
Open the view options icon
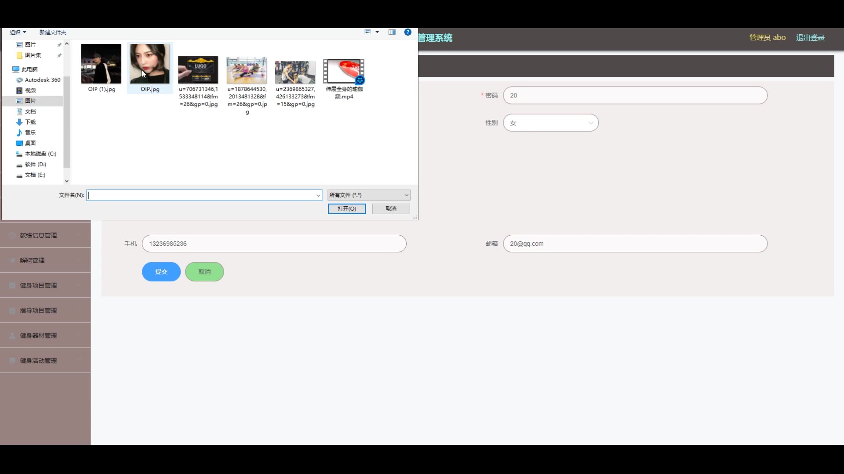tap(368, 32)
